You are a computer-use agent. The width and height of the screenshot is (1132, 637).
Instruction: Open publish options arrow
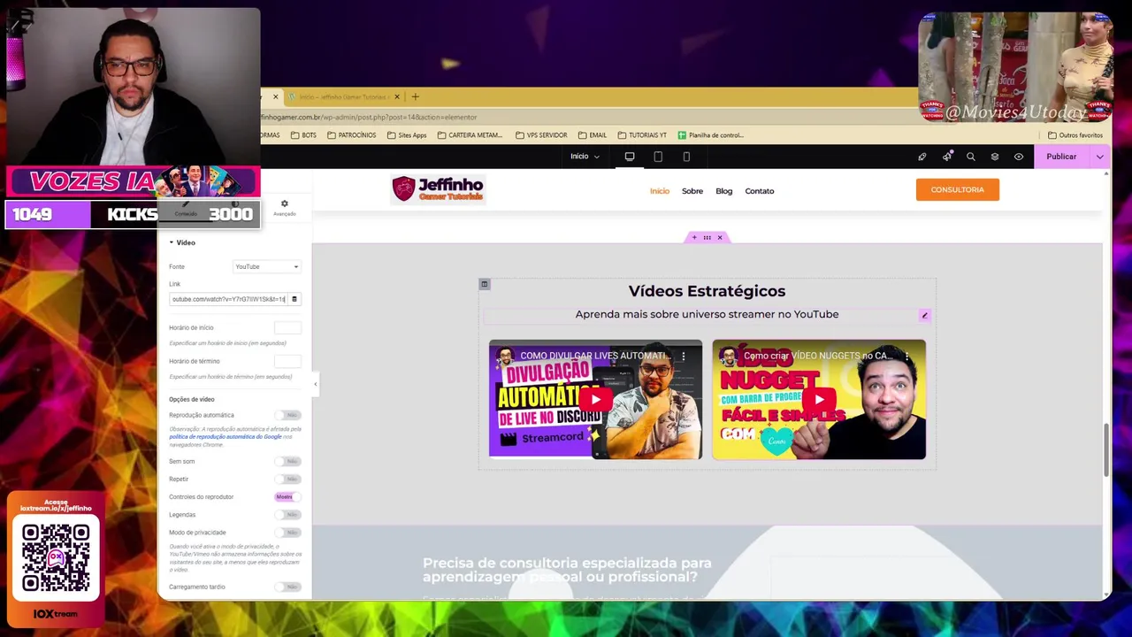click(1099, 157)
